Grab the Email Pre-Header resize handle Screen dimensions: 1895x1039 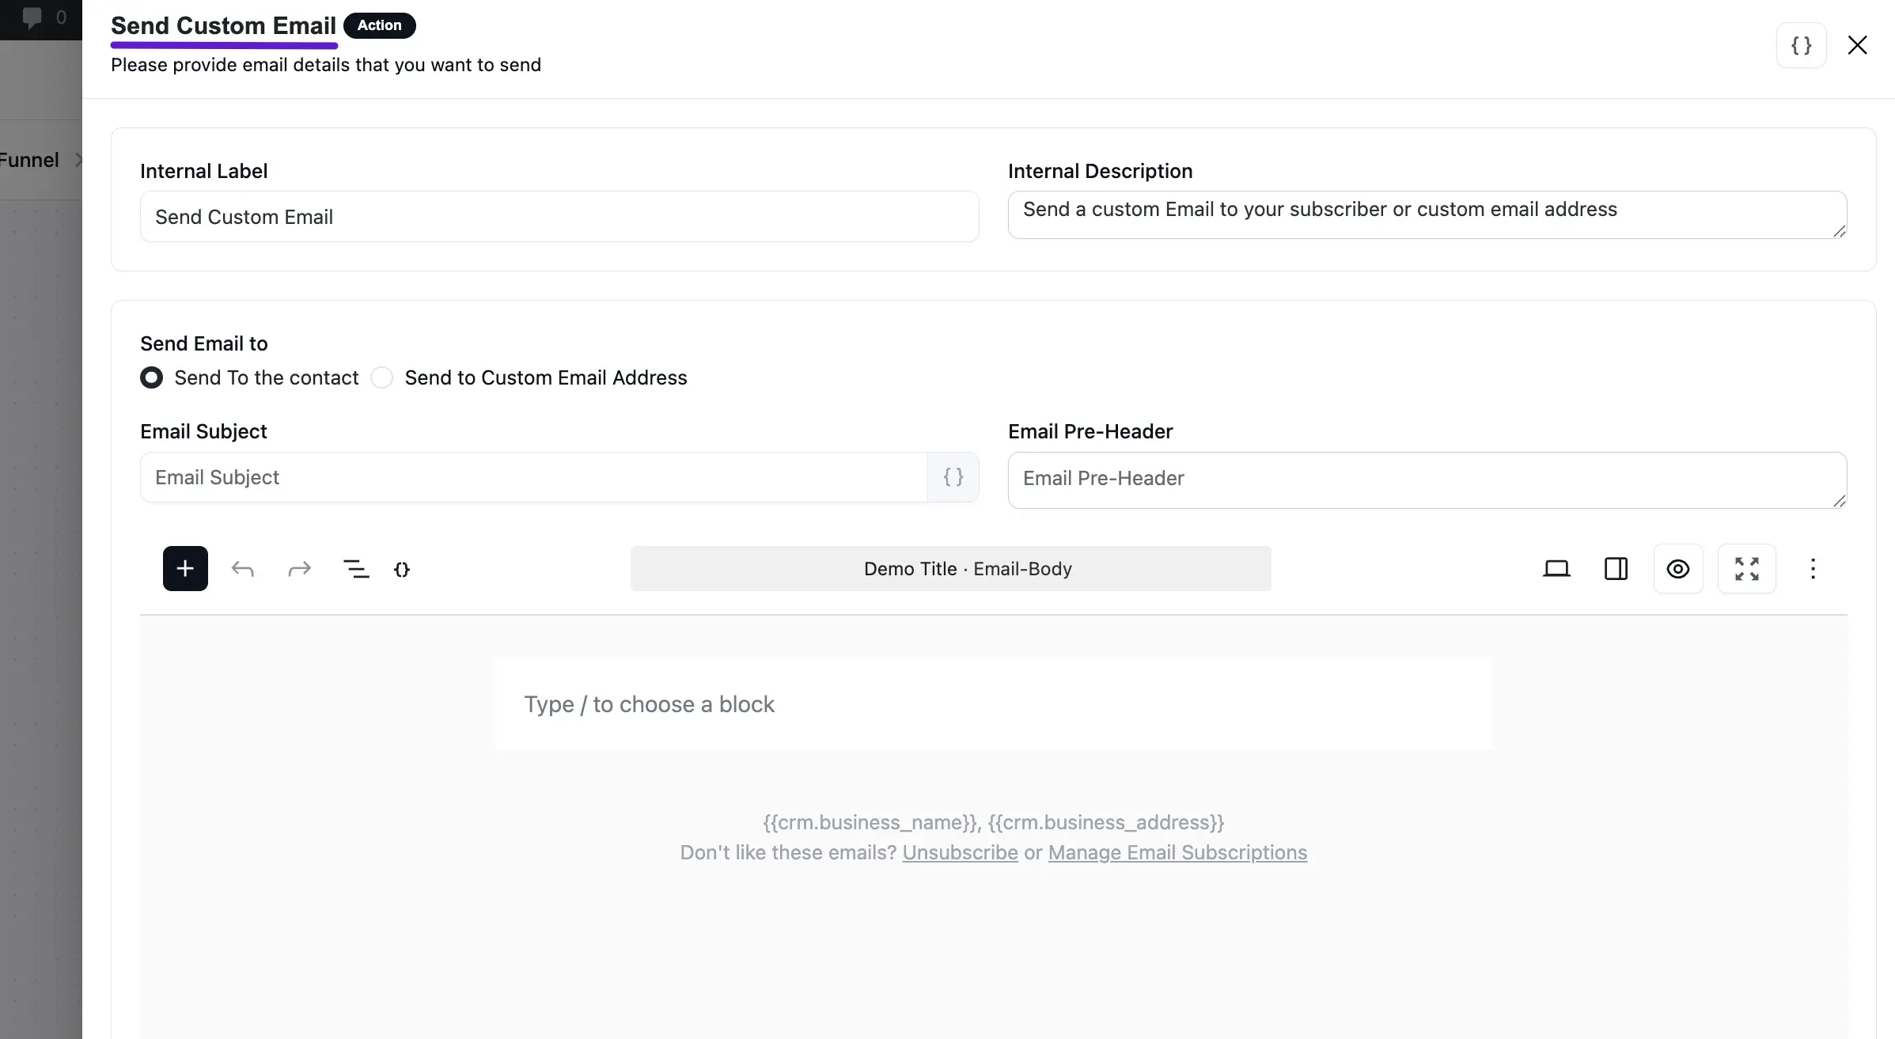click(1840, 501)
